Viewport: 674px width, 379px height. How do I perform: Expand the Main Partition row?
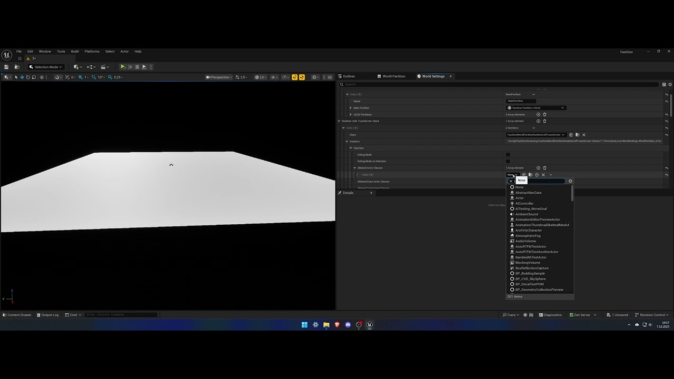pos(351,108)
